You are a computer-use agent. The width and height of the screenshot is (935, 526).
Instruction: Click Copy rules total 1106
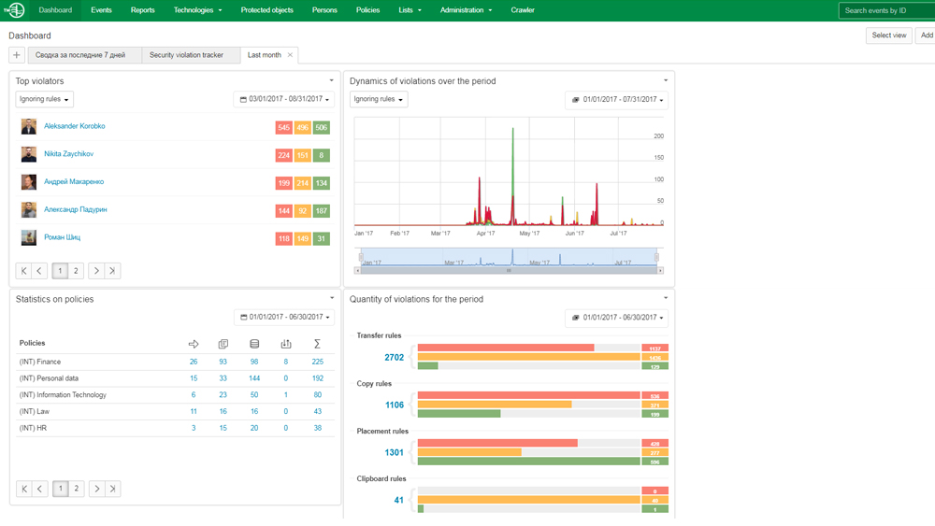pos(395,405)
